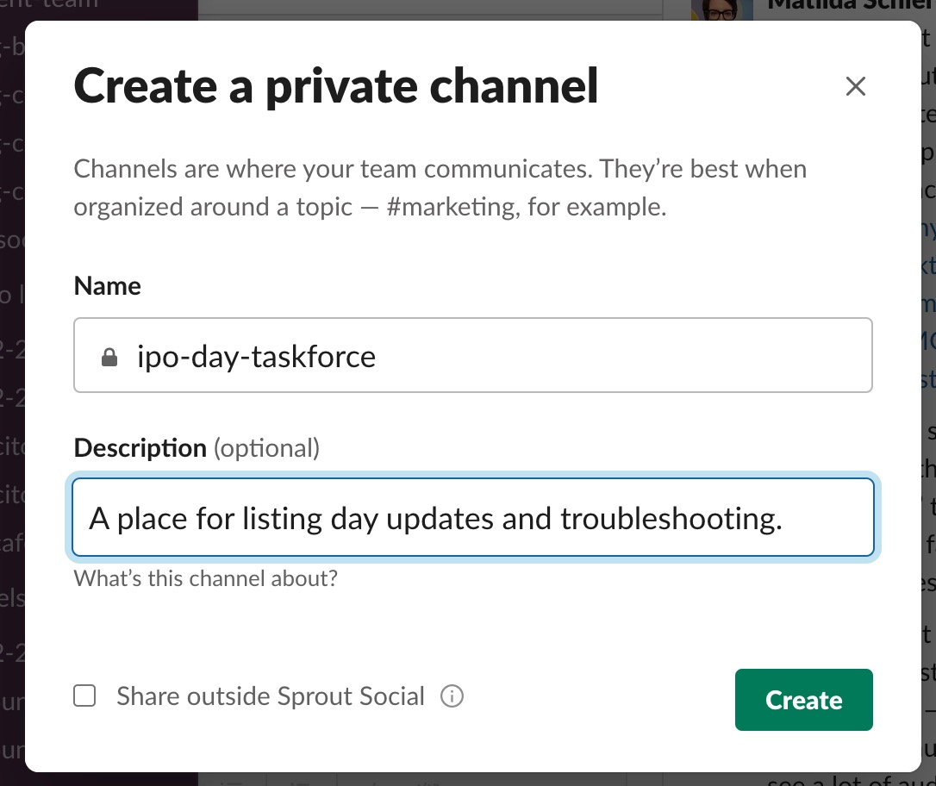The image size is (936, 786).
Task: Click the lock icon in the Name field
Action: click(x=109, y=357)
